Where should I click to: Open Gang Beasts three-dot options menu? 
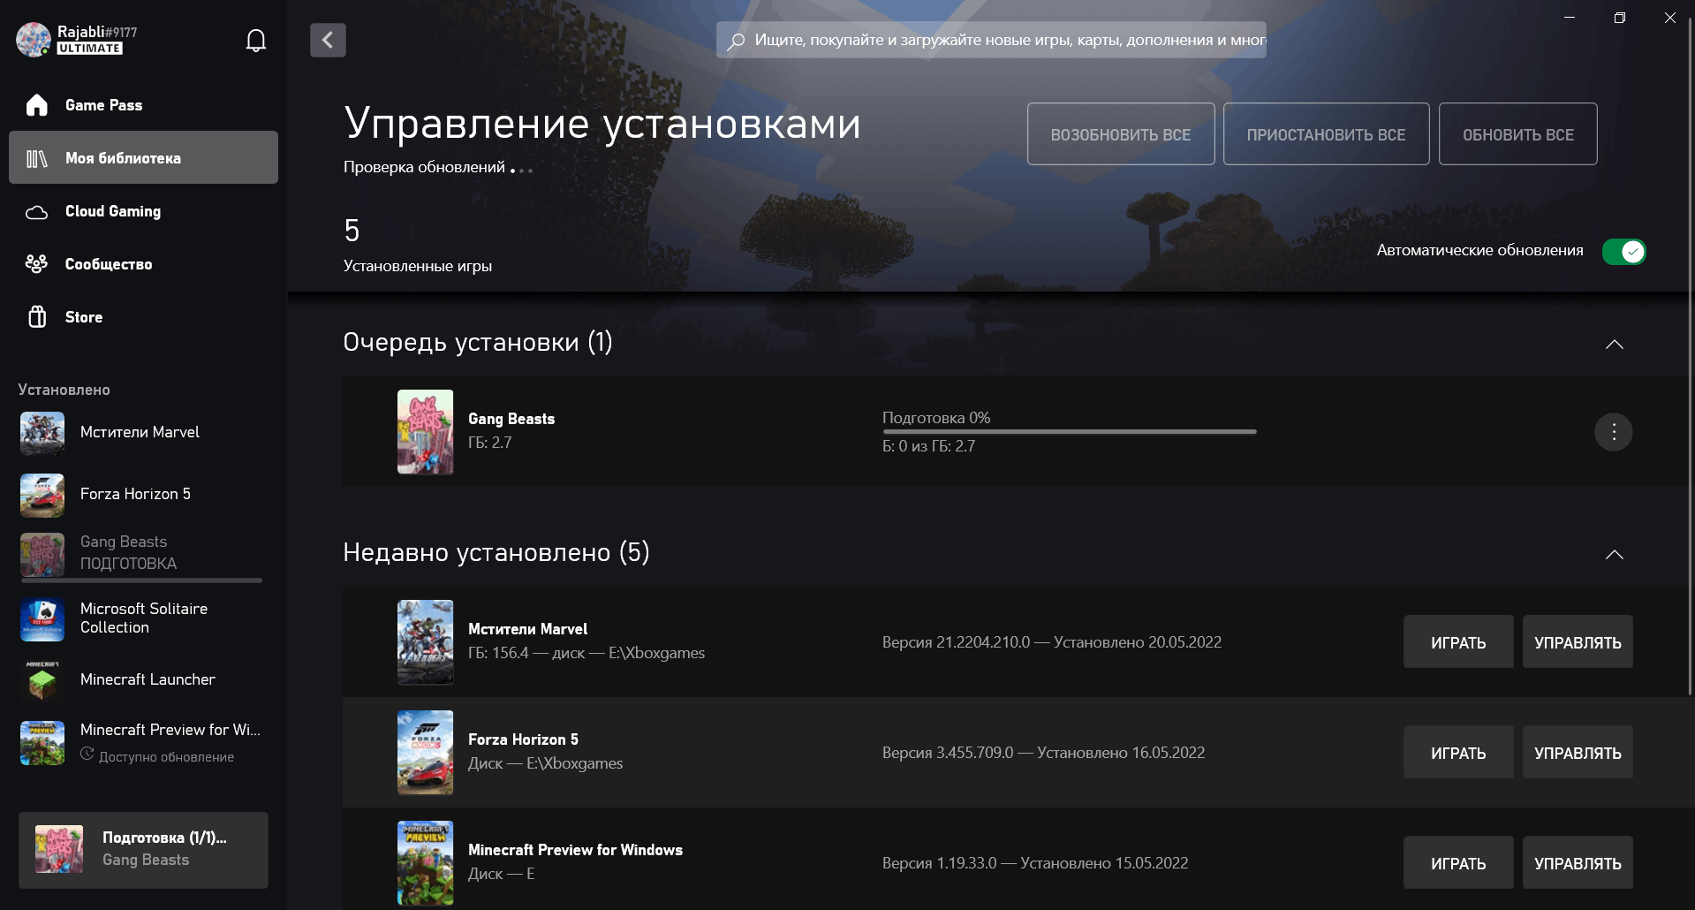point(1613,432)
